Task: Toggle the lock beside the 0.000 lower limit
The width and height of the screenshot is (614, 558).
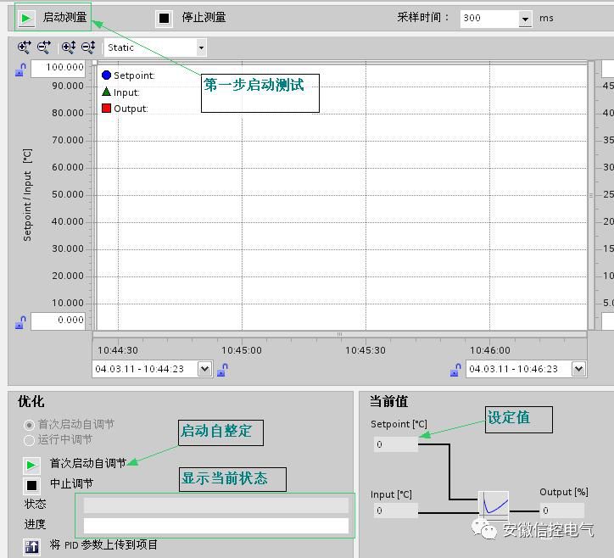Action: tap(20, 322)
